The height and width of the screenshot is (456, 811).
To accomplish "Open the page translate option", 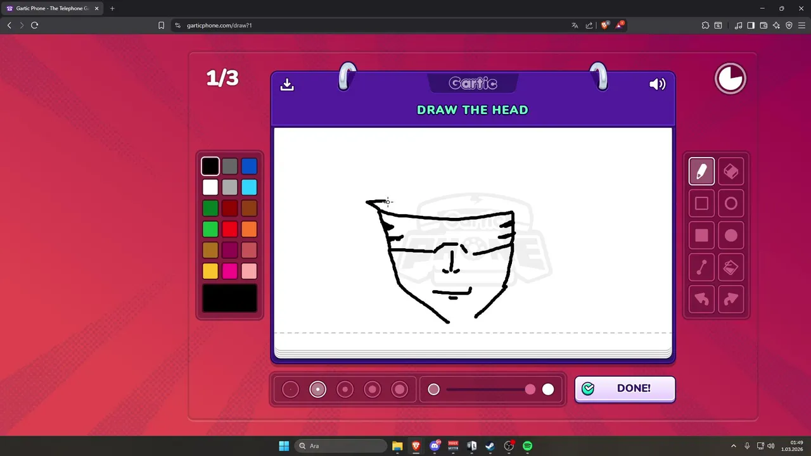I will pyautogui.click(x=575, y=25).
